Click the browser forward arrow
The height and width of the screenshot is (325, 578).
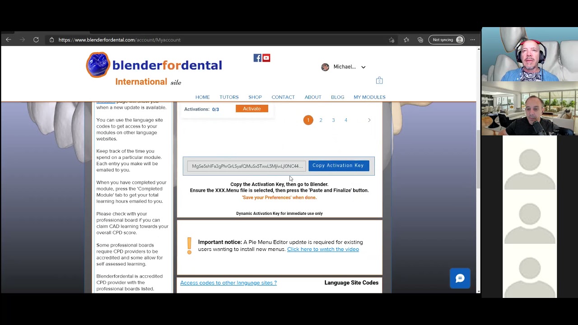pyautogui.click(x=22, y=40)
